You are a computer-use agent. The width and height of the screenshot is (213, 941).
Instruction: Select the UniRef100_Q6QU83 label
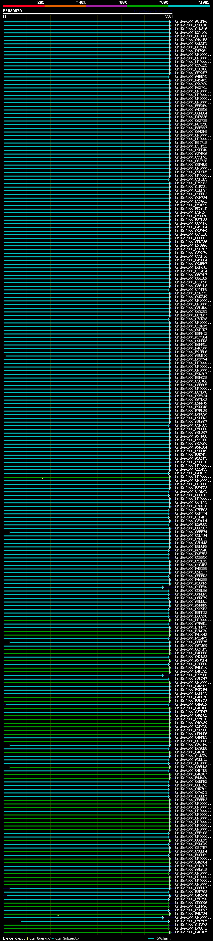[191, 238]
